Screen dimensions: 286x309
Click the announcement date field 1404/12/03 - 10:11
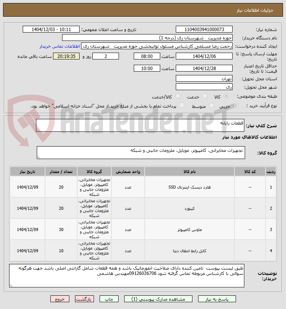(x=51, y=30)
